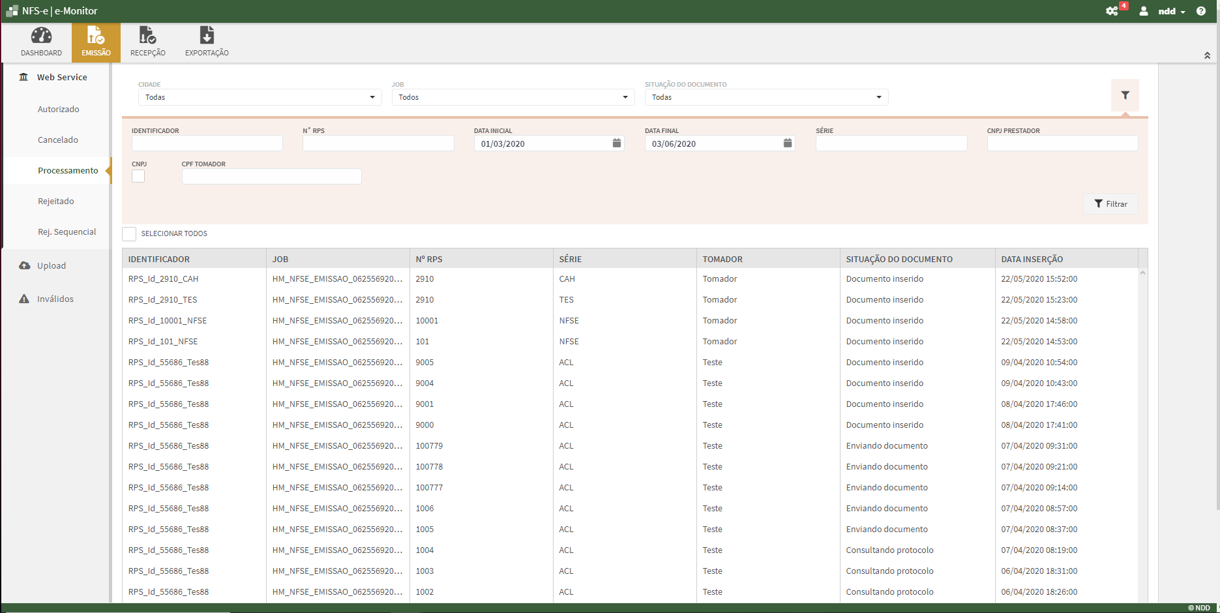Viewport: 1220px width, 613px height.
Task: Open the record RPS_Id_2910_CAH link
Action: [x=163, y=278]
